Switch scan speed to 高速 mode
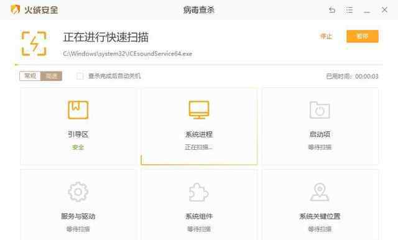This screenshot has height=240, width=398. coord(51,76)
